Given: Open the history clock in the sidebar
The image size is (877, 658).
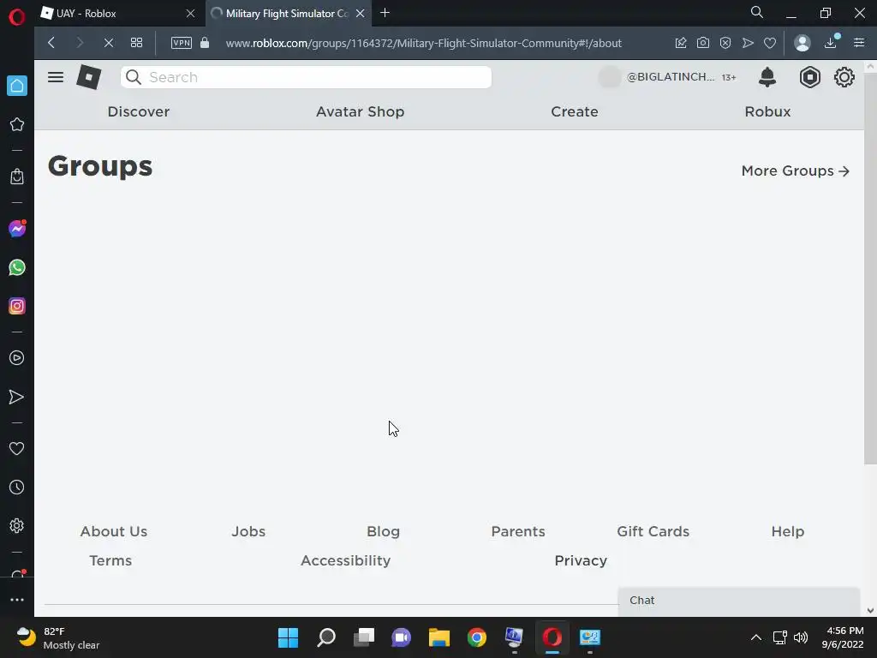Looking at the screenshot, I should click(x=17, y=488).
